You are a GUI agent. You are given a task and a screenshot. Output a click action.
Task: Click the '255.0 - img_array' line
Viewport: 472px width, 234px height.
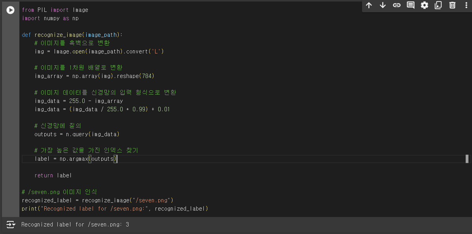[79, 101]
